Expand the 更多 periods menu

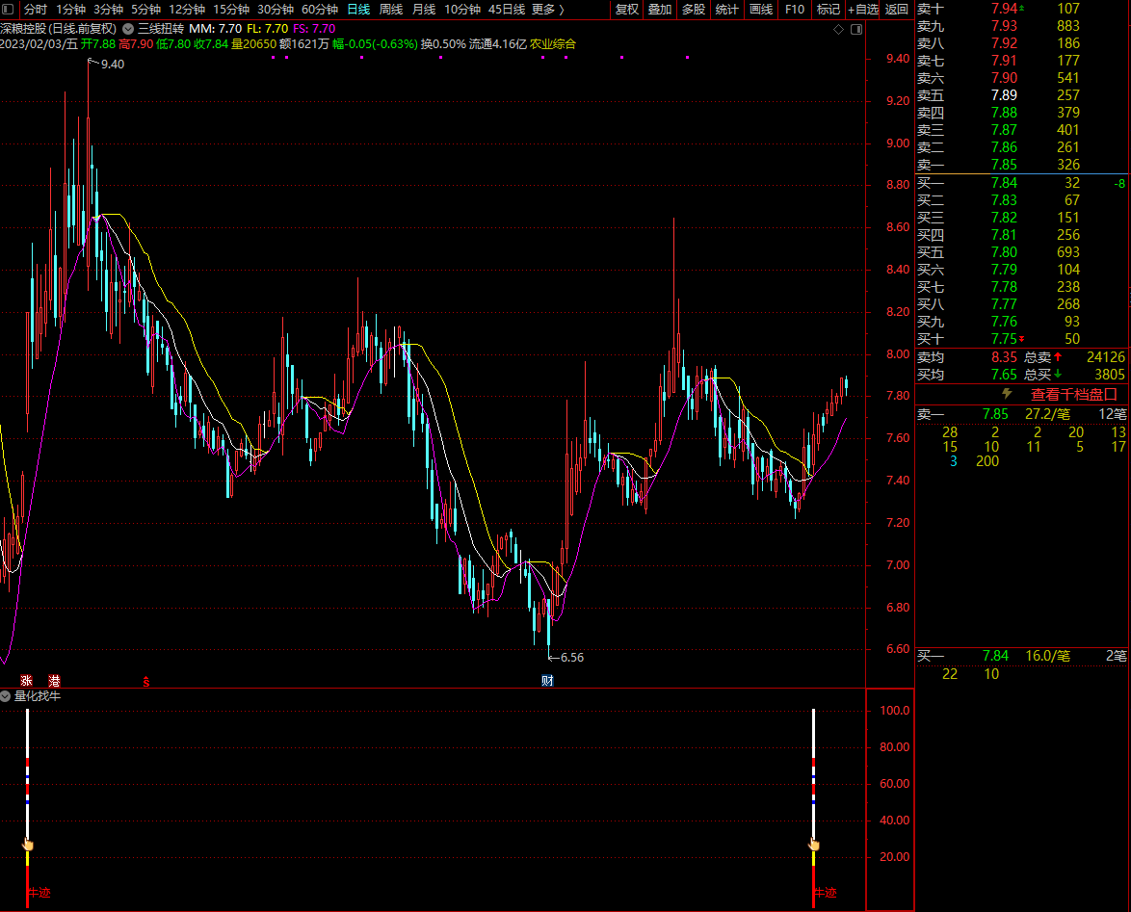coord(547,10)
